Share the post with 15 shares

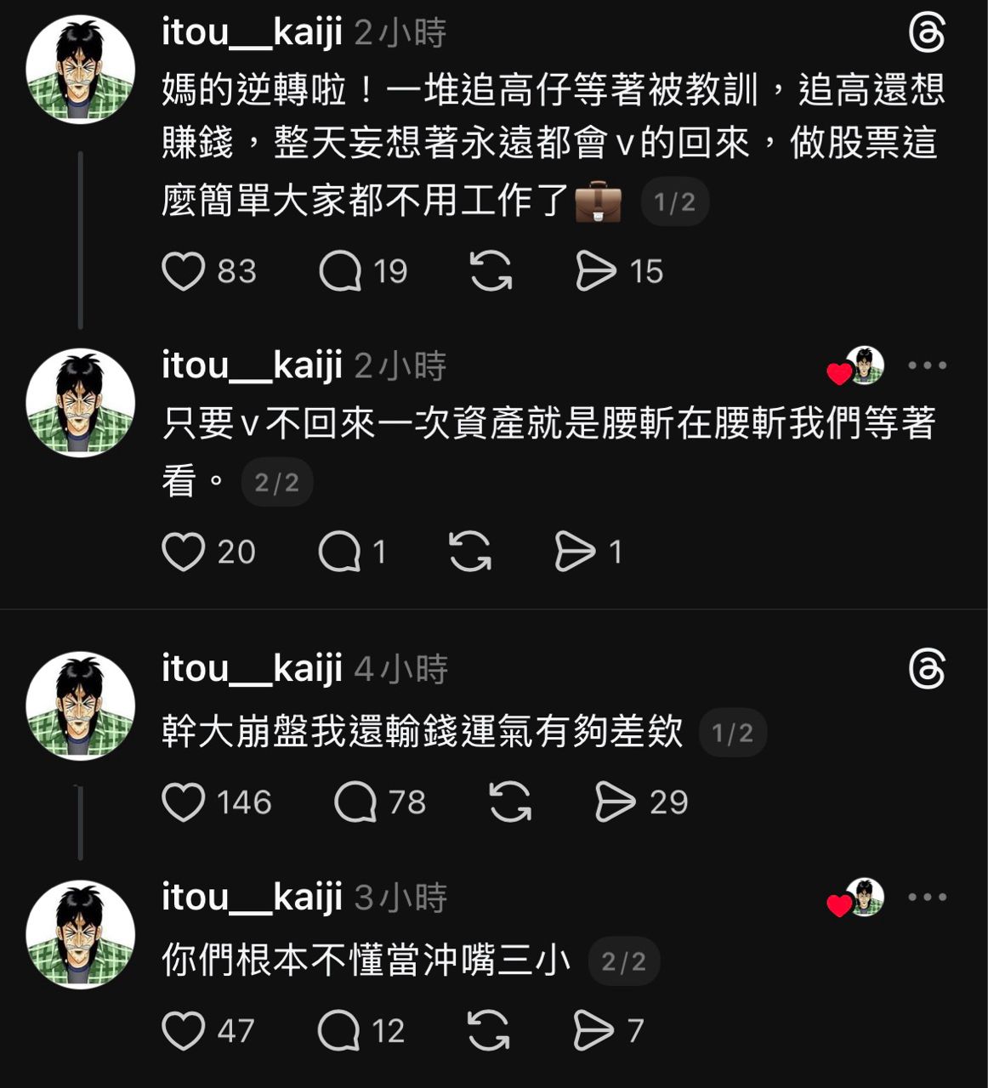595,272
